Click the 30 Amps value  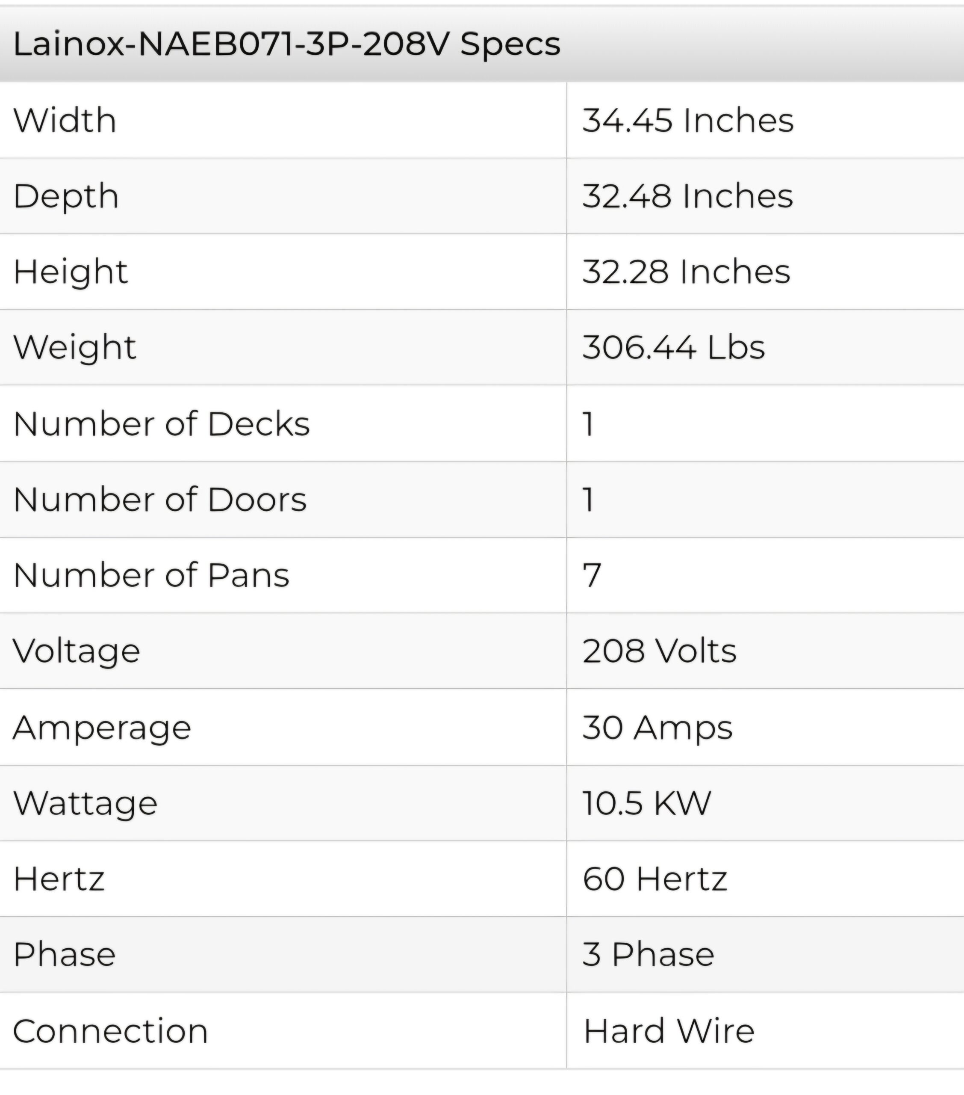coord(657,728)
